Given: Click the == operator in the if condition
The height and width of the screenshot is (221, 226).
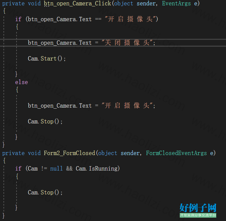Looking at the screenshot, I should [98, 19].
